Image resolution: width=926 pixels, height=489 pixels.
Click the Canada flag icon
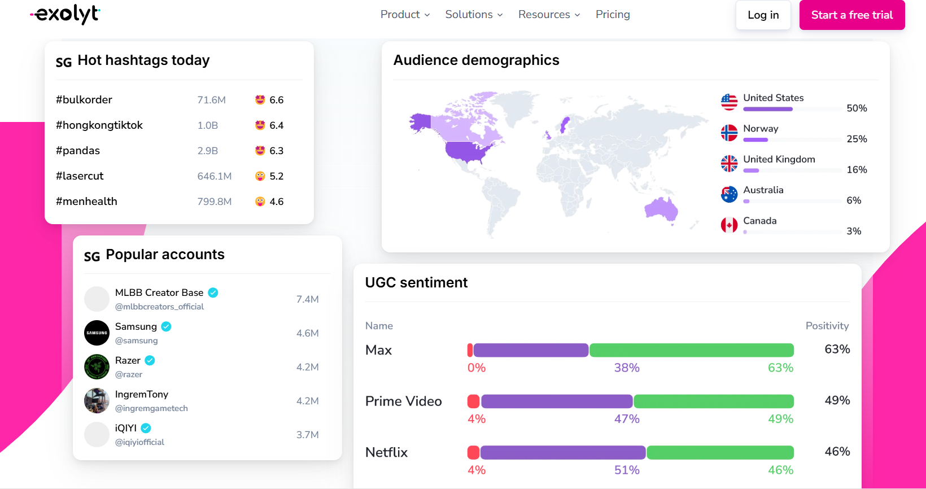click(729, 225)
